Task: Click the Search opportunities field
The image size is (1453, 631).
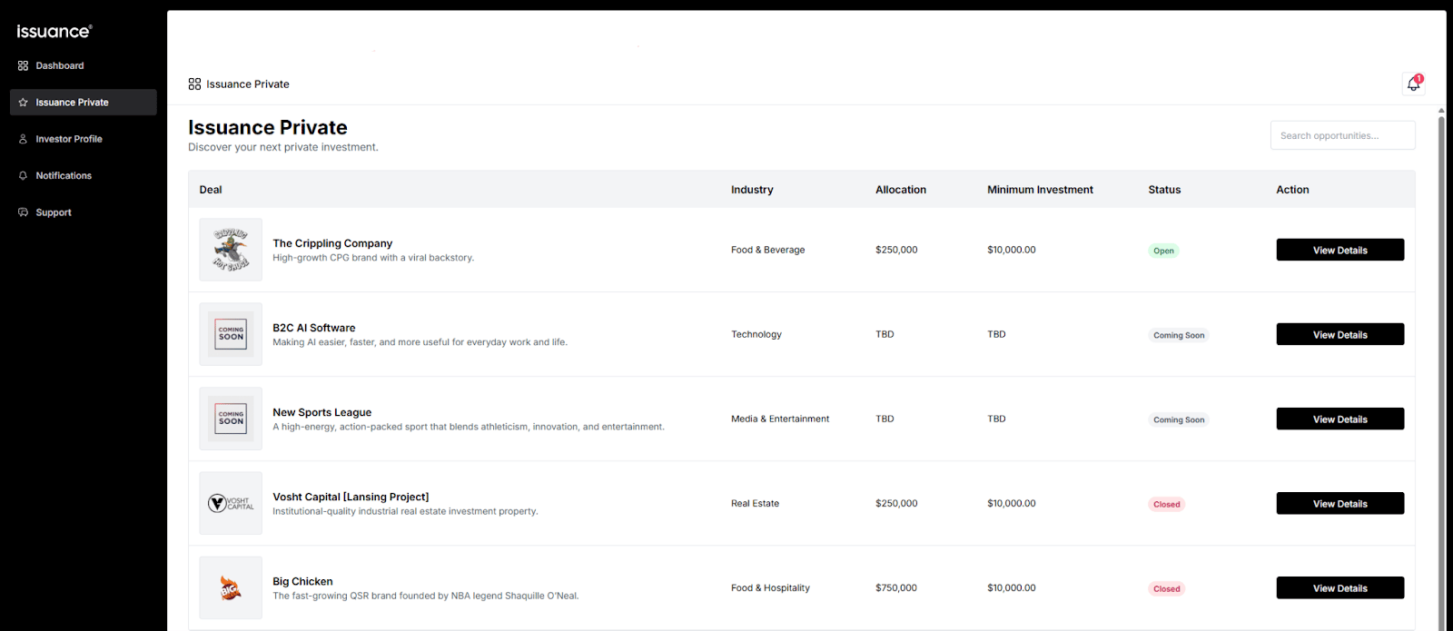Action: [1342, 135]
